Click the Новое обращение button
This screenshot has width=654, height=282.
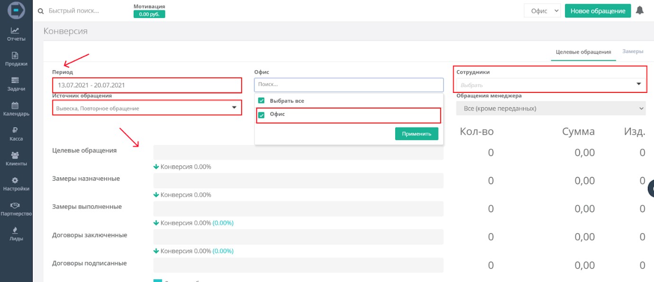(598, 11)
